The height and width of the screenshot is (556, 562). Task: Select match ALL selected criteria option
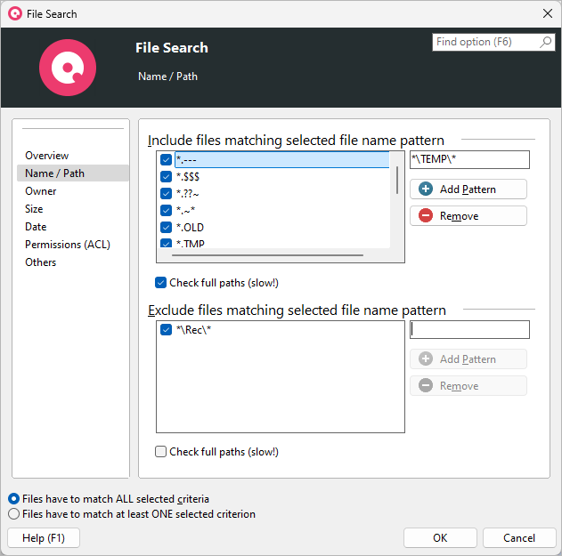tap(13, 499)
